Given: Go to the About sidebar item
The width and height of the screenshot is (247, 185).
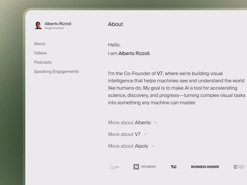Looking at the screenshot, I should click(40, 44).
